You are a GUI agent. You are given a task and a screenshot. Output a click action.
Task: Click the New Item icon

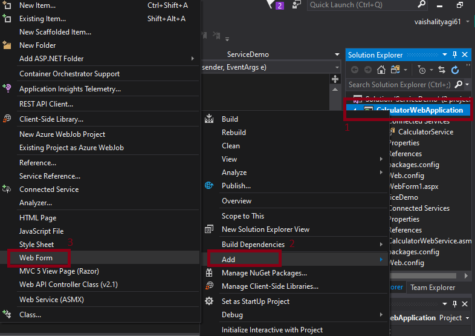pos(7,5)
